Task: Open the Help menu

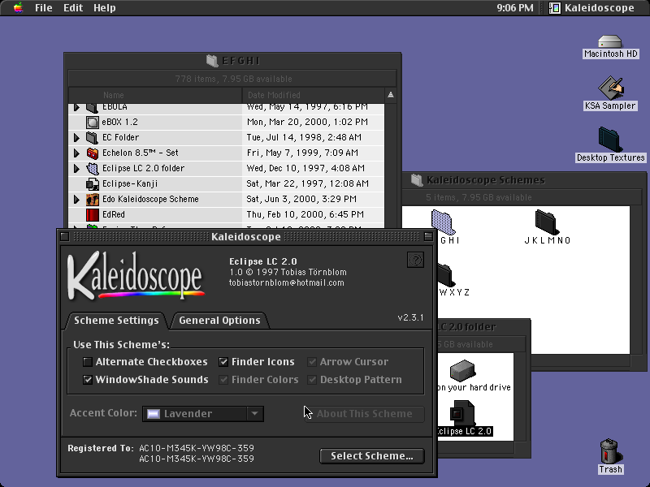Action: (x=105, y=8)
